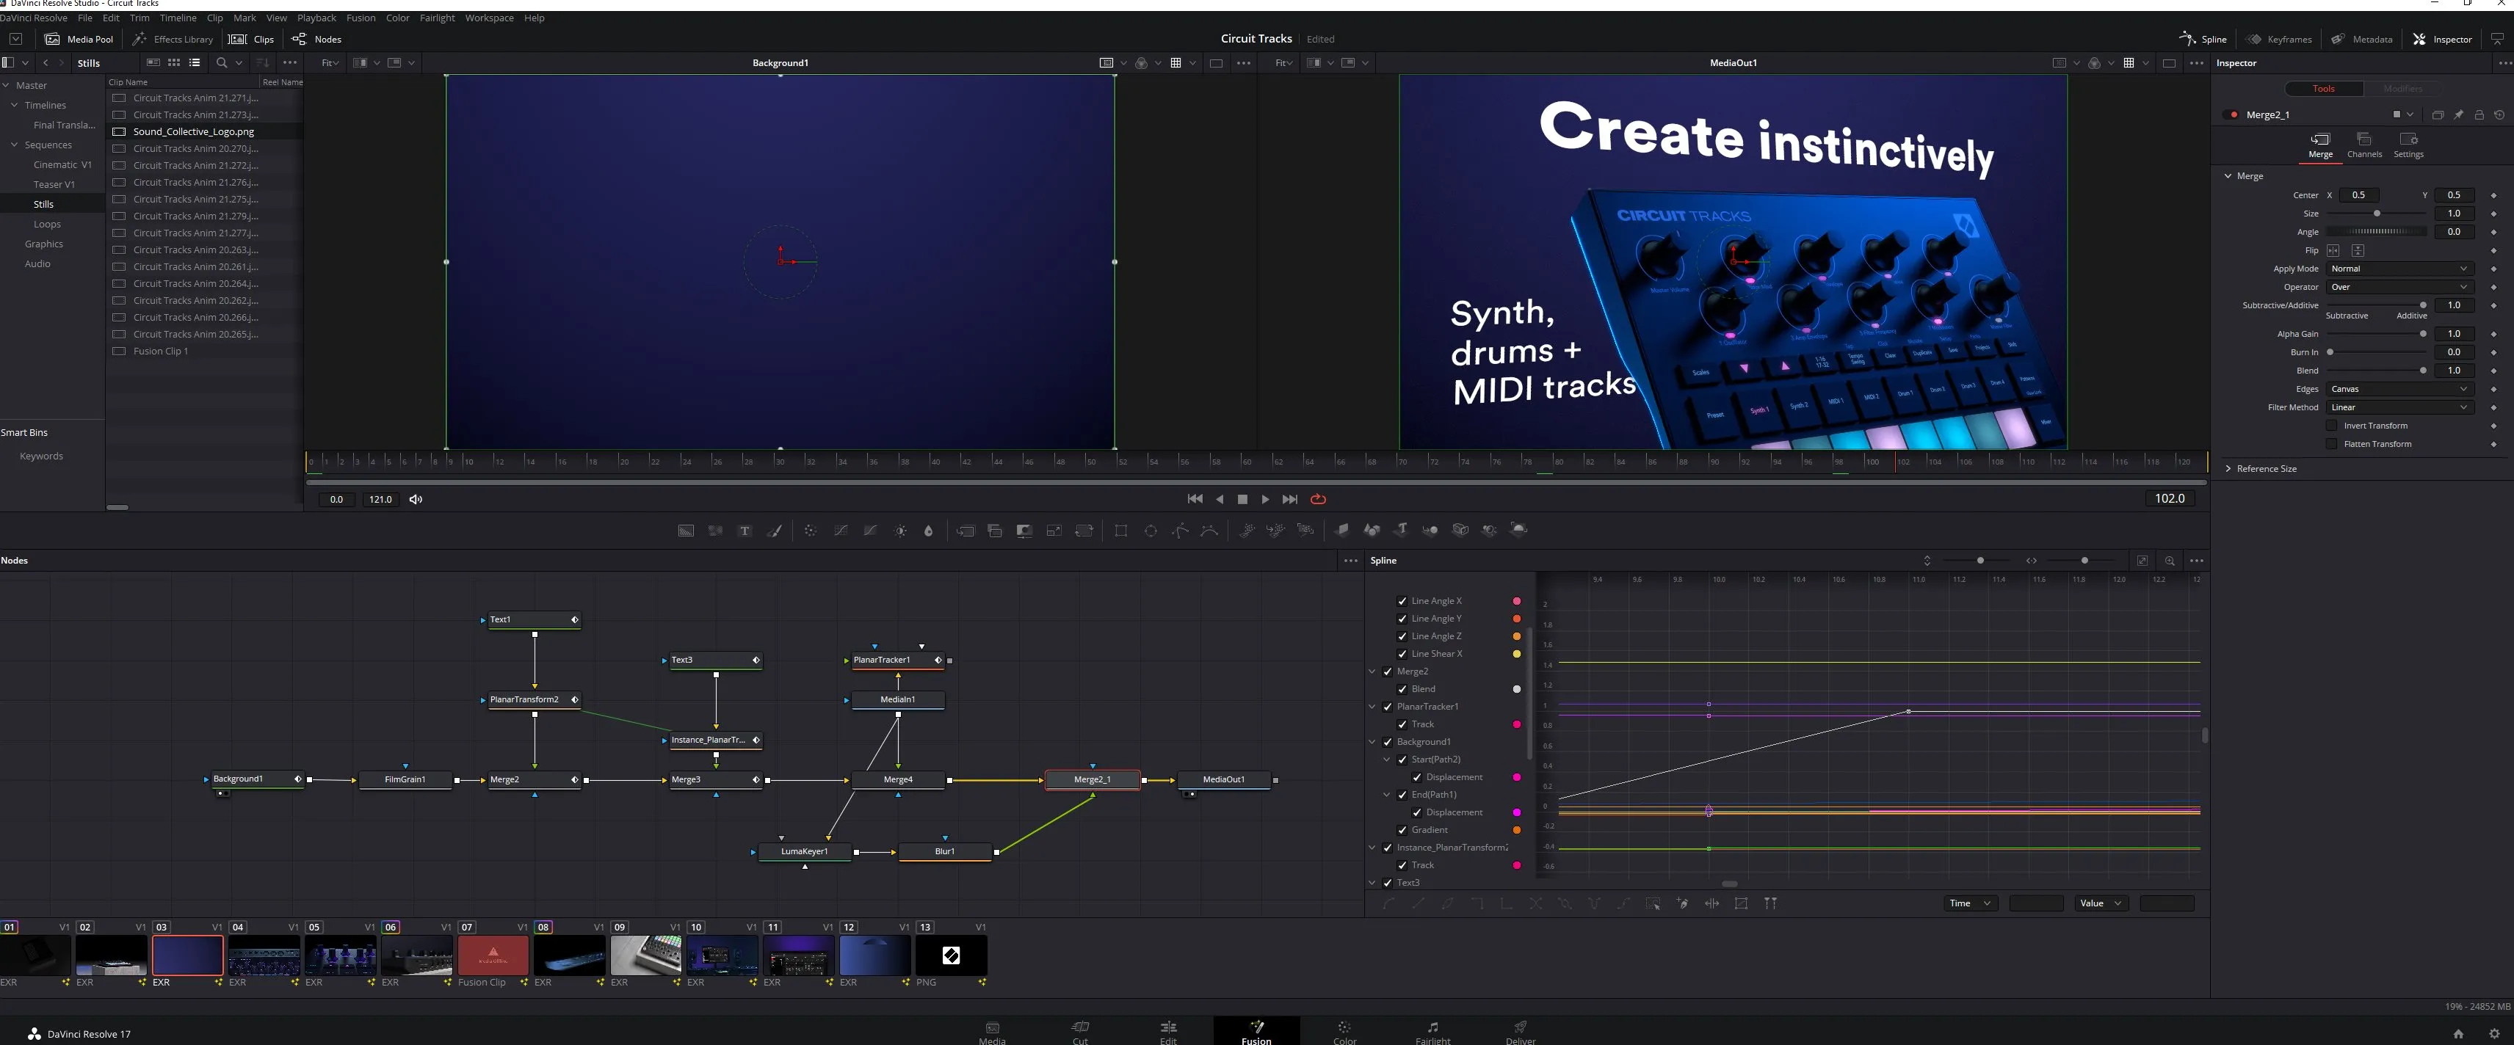Screen dimensions: 2514x1045
Task: Toggle the Metadata panel button
Action: click(2362, 39)
